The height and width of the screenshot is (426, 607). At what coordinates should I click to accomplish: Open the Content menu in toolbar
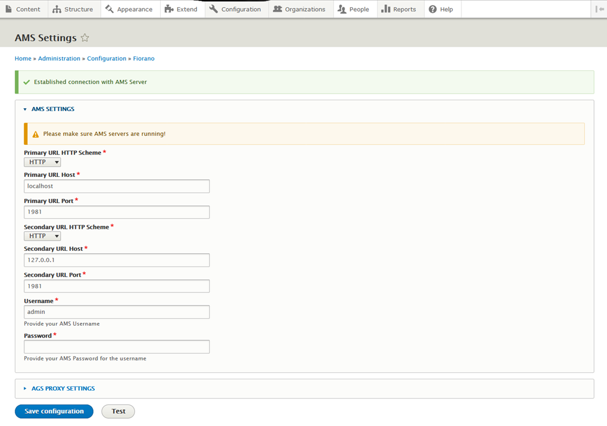pos(23,9)
